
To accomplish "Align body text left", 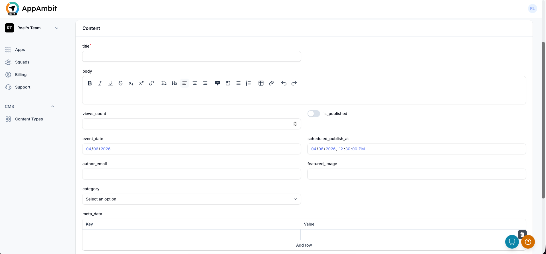I will [185, 83].
